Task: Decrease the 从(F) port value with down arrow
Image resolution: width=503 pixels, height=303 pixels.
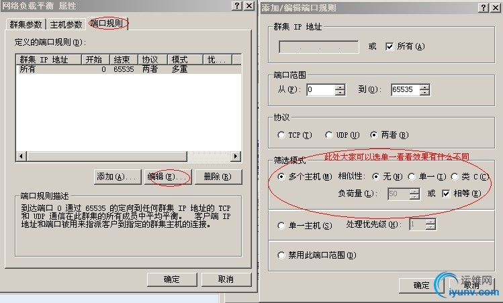Action: pos(340,93)
